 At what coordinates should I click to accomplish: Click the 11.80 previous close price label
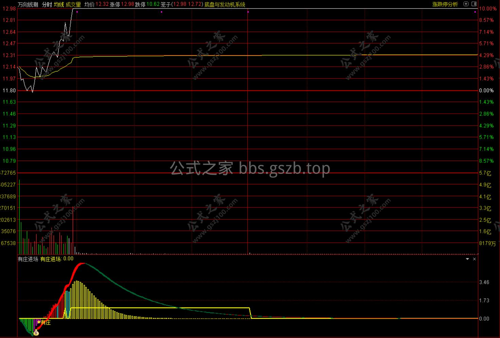[9, 91]
